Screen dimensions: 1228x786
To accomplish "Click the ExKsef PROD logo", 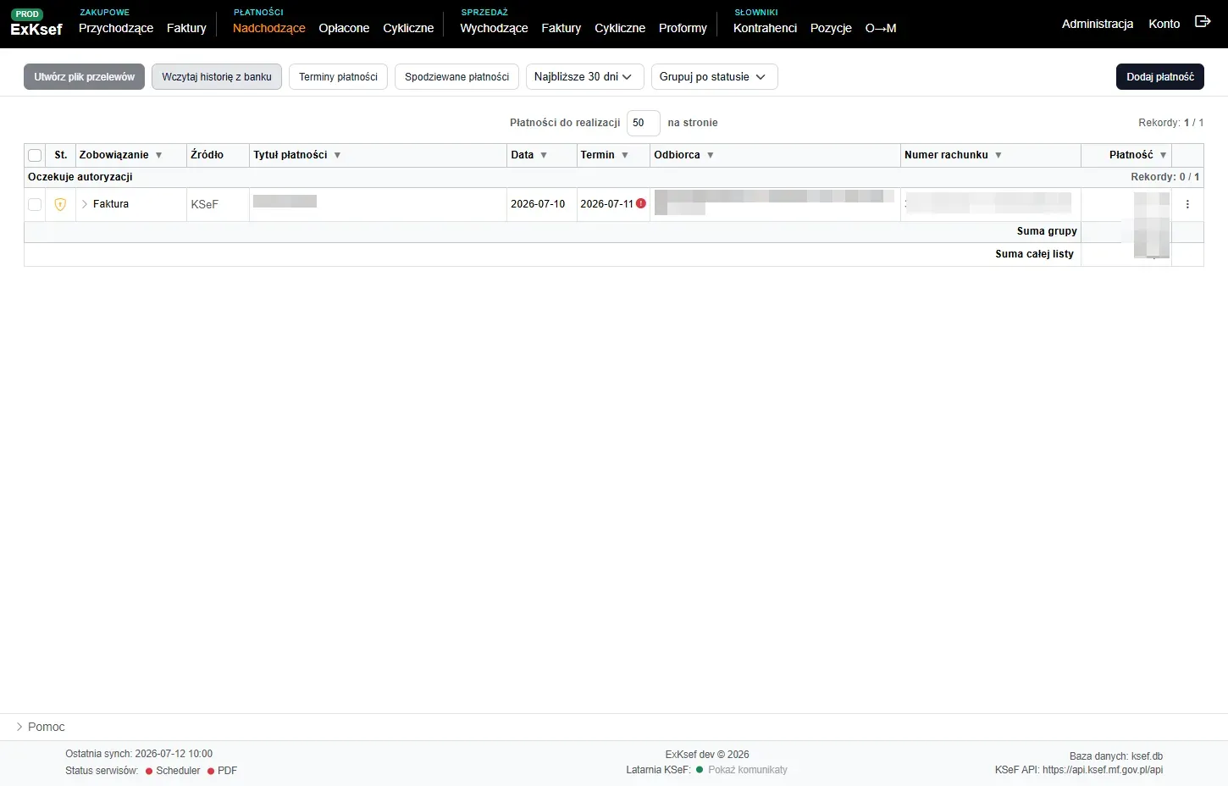I will (x=36, y=24).
